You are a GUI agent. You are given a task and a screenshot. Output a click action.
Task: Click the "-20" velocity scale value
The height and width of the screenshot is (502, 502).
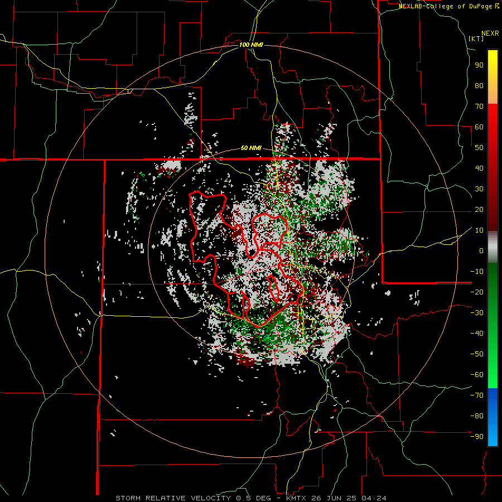click(477, 292)
